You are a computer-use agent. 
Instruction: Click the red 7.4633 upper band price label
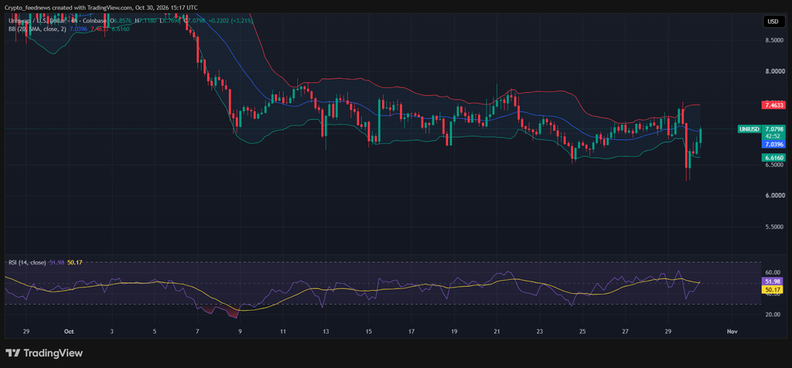(x=773, y=105)
